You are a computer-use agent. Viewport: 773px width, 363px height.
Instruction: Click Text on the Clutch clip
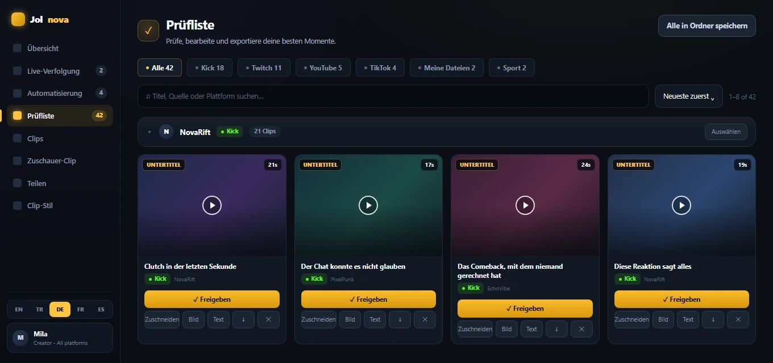click(218, 319)
